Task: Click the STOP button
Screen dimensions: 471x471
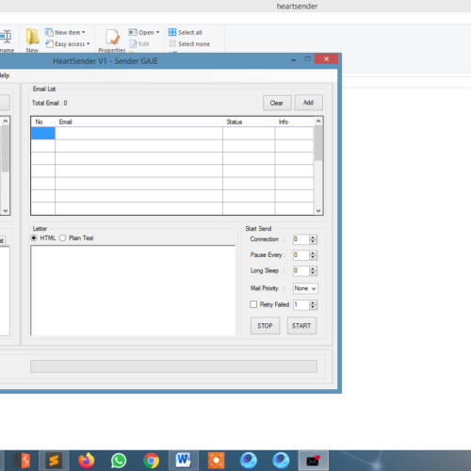Action: (x=265, y=326)
